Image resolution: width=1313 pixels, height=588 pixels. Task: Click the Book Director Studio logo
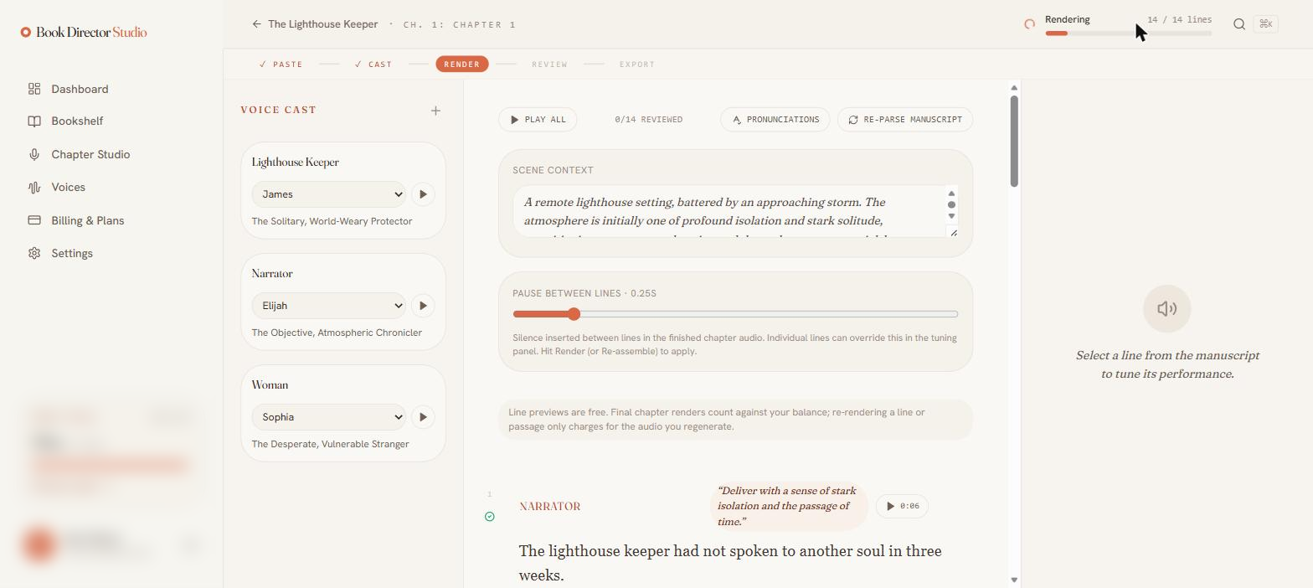click(x=84, y=32)
